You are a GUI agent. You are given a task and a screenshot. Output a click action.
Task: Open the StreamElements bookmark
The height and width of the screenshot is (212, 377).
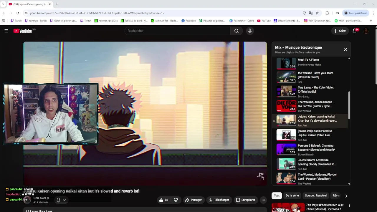coord(287,21)
